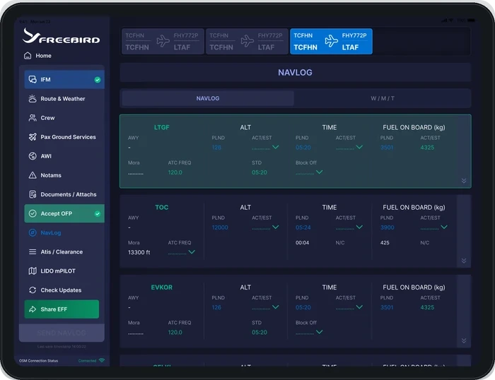Click the Crew people icon

[x=33, y=118]
